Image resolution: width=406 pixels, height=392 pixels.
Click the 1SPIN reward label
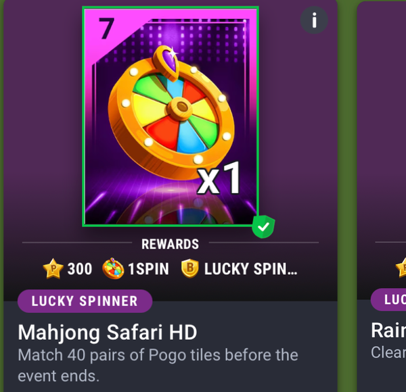coord(149,269)
